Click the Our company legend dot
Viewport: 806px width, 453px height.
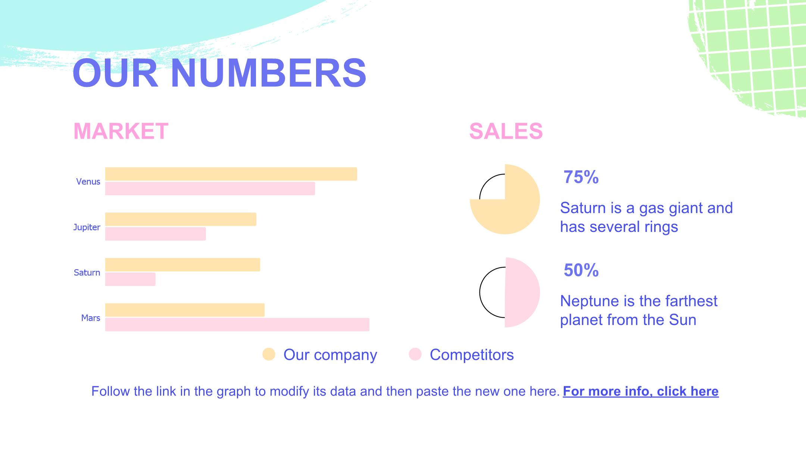269,354
